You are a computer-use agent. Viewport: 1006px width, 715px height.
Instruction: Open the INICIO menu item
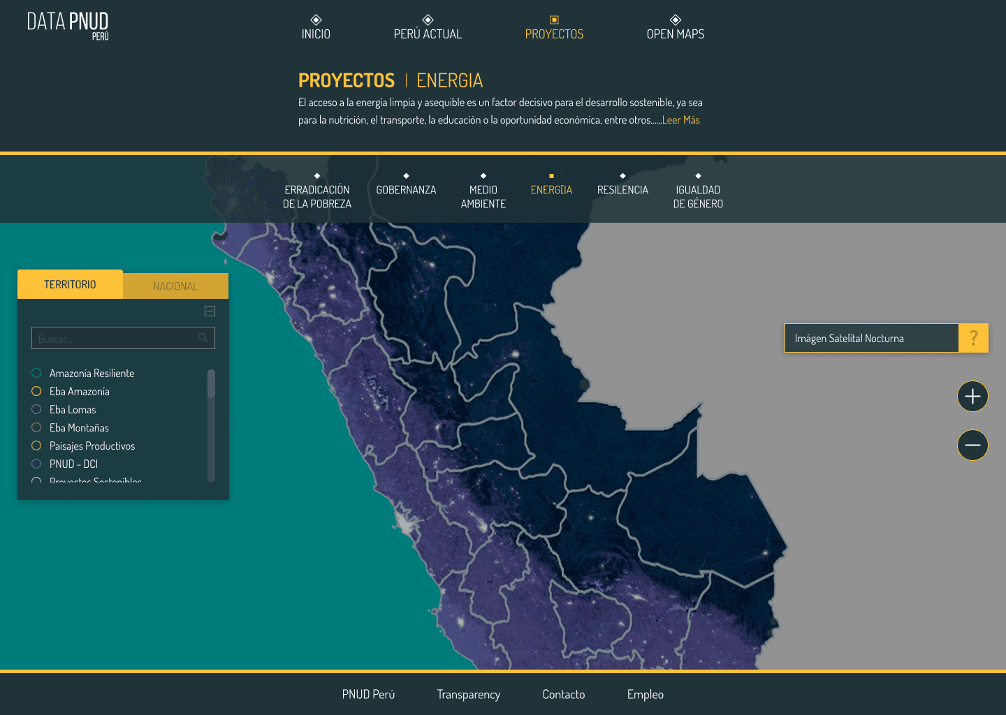316,34
